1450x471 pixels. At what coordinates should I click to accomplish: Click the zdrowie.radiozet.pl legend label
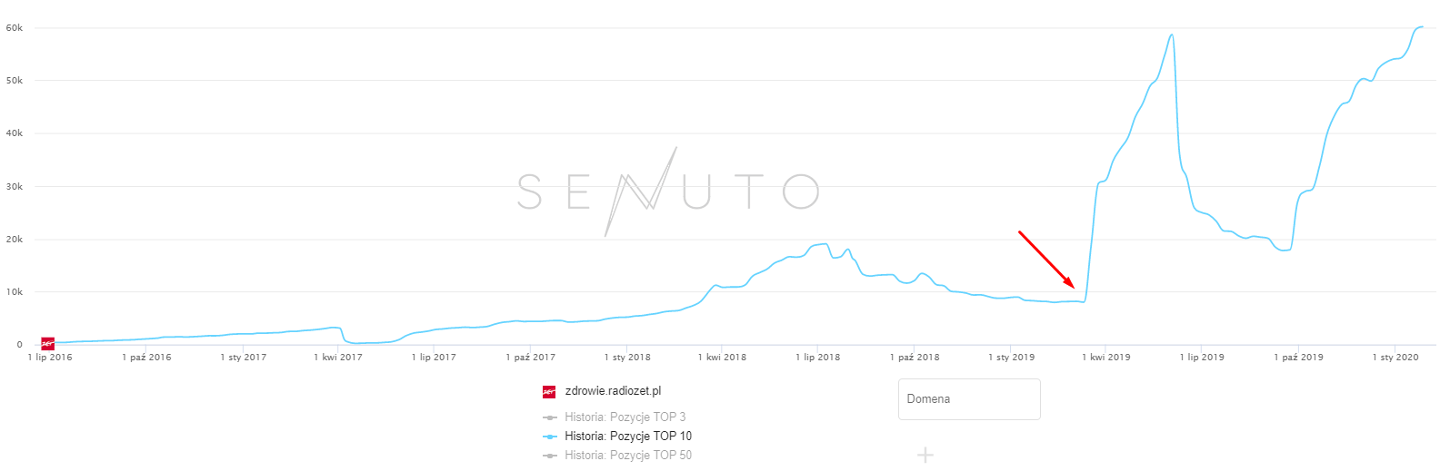pos(613,391)
